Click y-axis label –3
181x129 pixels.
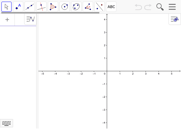tap(104, 110)
